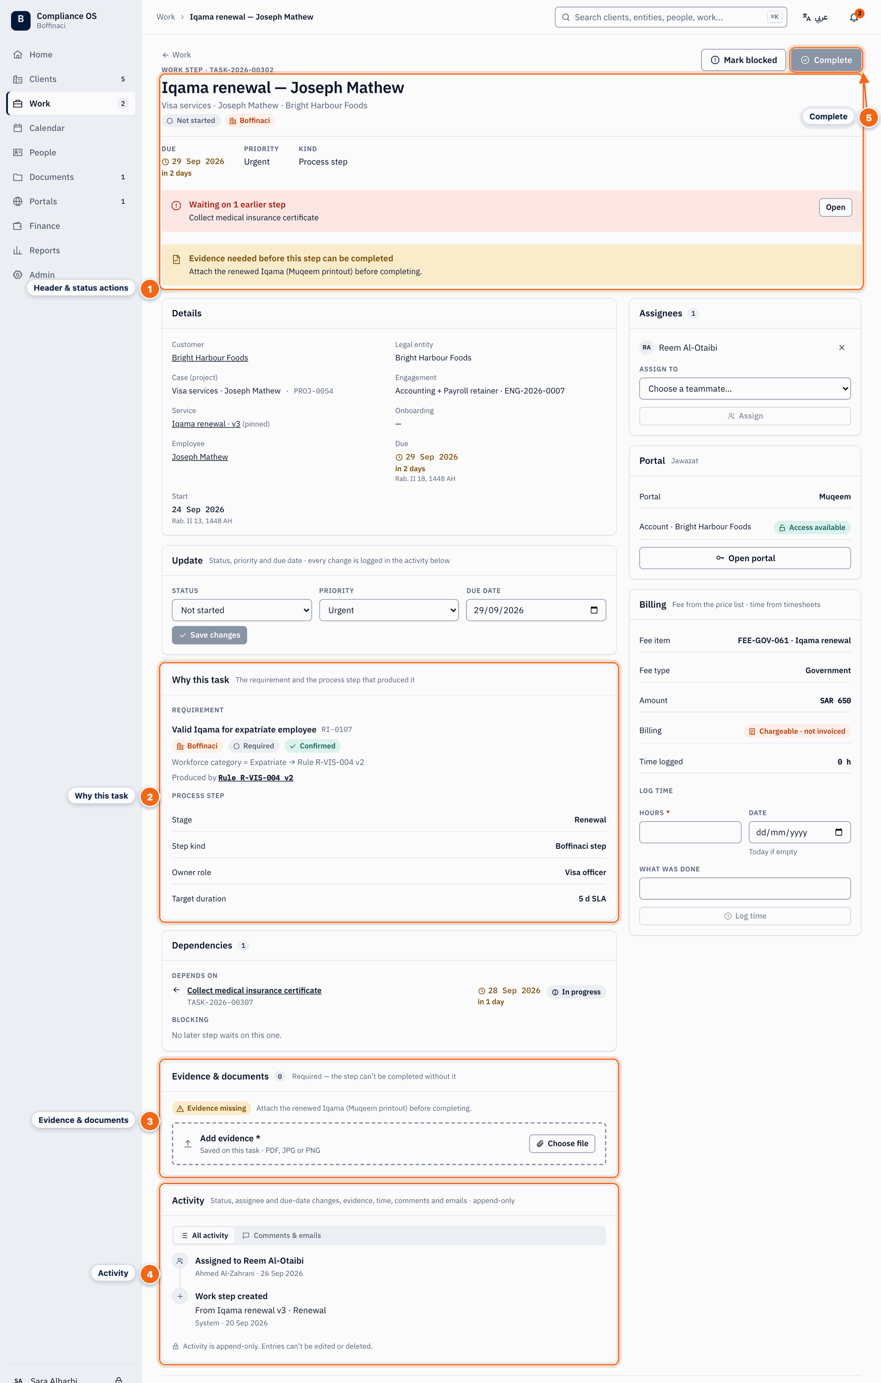This screenshot has height=1383, width=881.
Task: Open the Iqama renewal v3 service link
Action: click(x=205, y=424)
